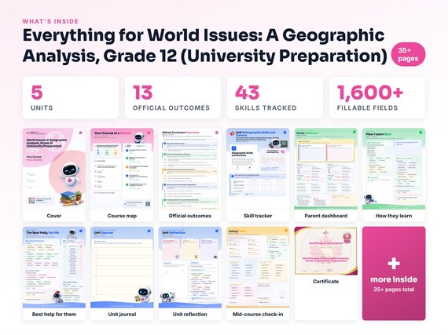Image resolution: width=448 pixels, height=335 pixels.
Task: Click the Skill tracker caption text
Action: click(x=258, y=216)
